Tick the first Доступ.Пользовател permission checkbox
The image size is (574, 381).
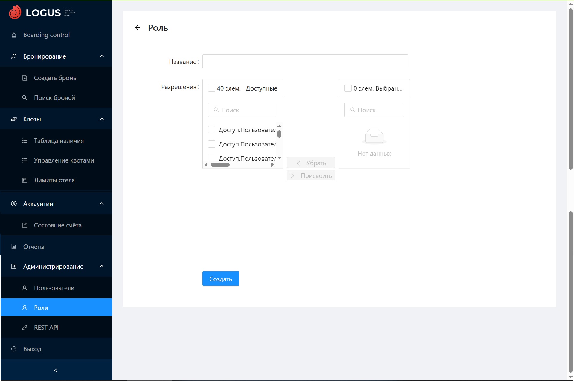tap(211, 130)
